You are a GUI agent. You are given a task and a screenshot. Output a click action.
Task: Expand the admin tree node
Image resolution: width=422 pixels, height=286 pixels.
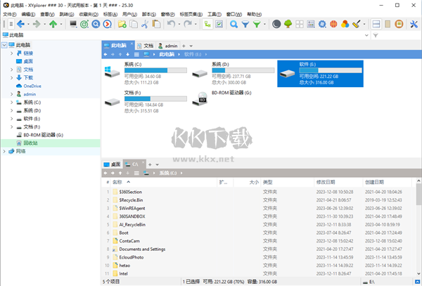pyautogui.click(x=11, y=94)
